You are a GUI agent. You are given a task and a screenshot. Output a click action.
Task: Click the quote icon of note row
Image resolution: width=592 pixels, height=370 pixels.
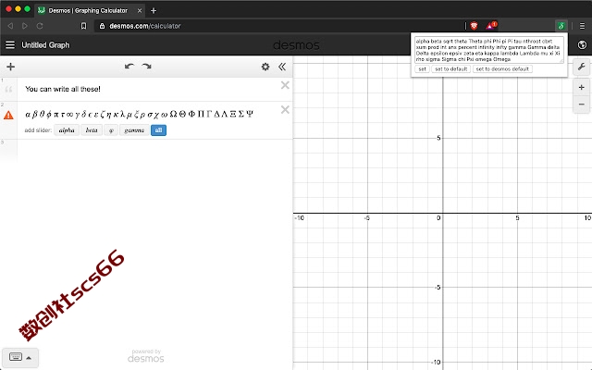pyautogui.click(x=8, y=90)
